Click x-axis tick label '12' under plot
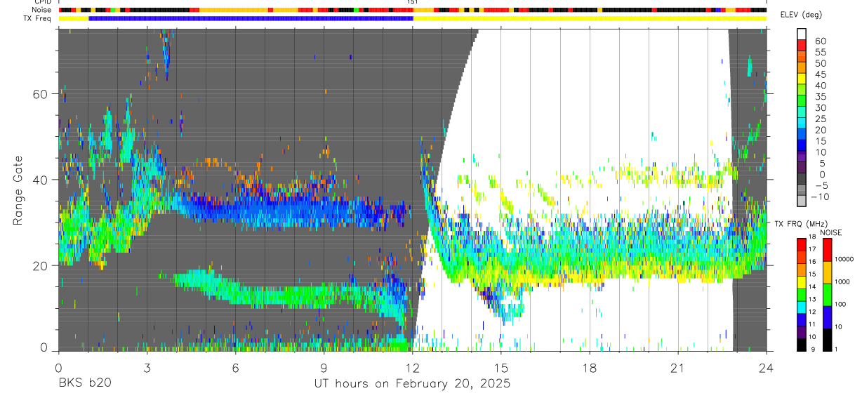This screenshot has height=398, width=862. tap(413, 368)
